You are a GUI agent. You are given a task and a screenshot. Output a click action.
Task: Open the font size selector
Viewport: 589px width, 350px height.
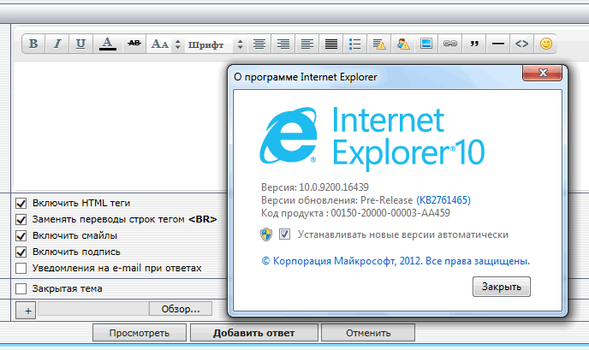click(166, 44)
